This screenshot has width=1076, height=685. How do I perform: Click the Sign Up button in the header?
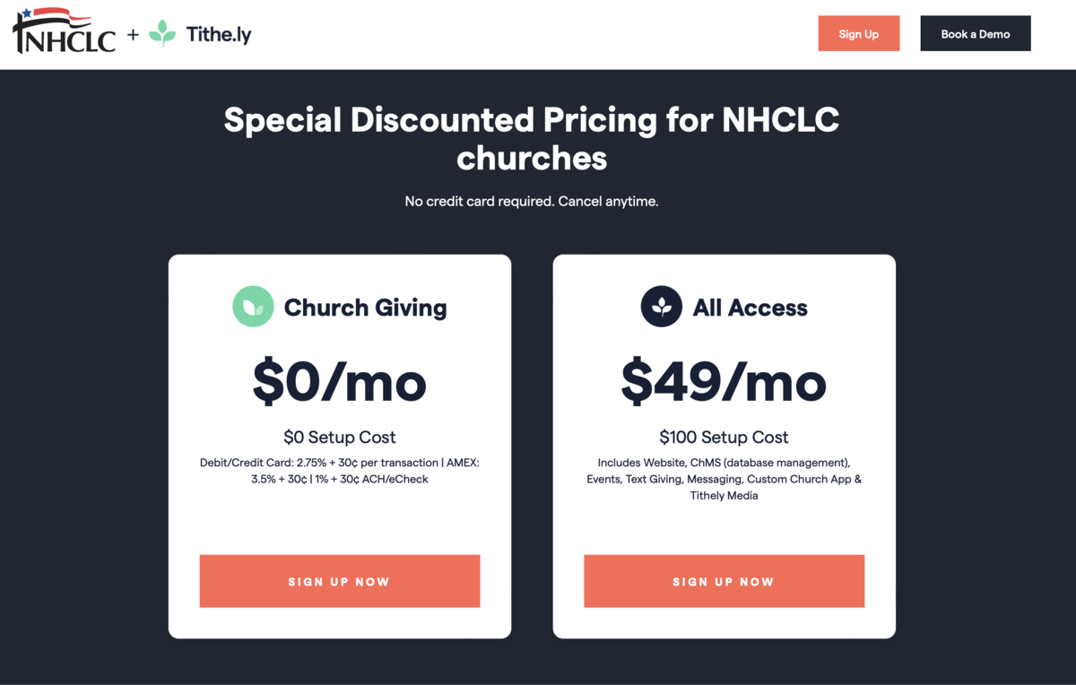pos(858,33)
